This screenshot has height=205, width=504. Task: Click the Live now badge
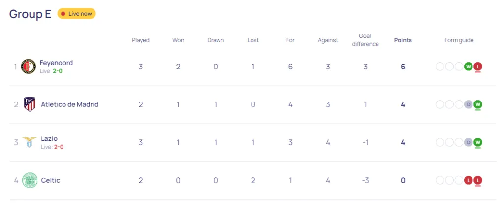click(x=76, y=14)
